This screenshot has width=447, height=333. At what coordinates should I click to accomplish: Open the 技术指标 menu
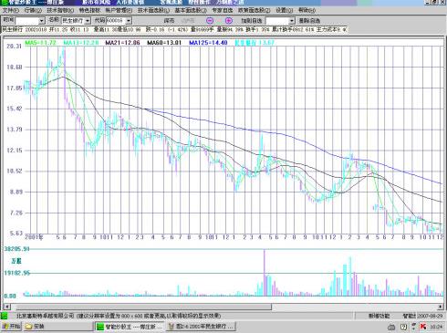point(60,10)
